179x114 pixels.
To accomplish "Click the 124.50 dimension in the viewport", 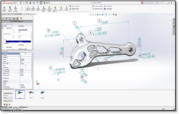I will (x=104, y=22).
